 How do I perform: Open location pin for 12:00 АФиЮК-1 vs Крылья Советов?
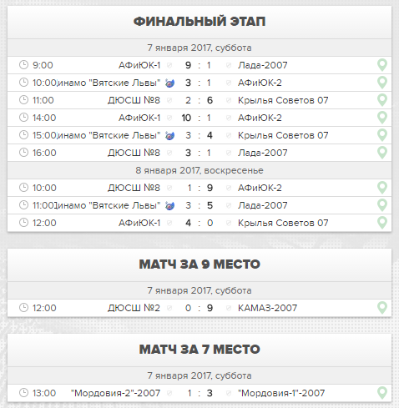pos(382,223)
